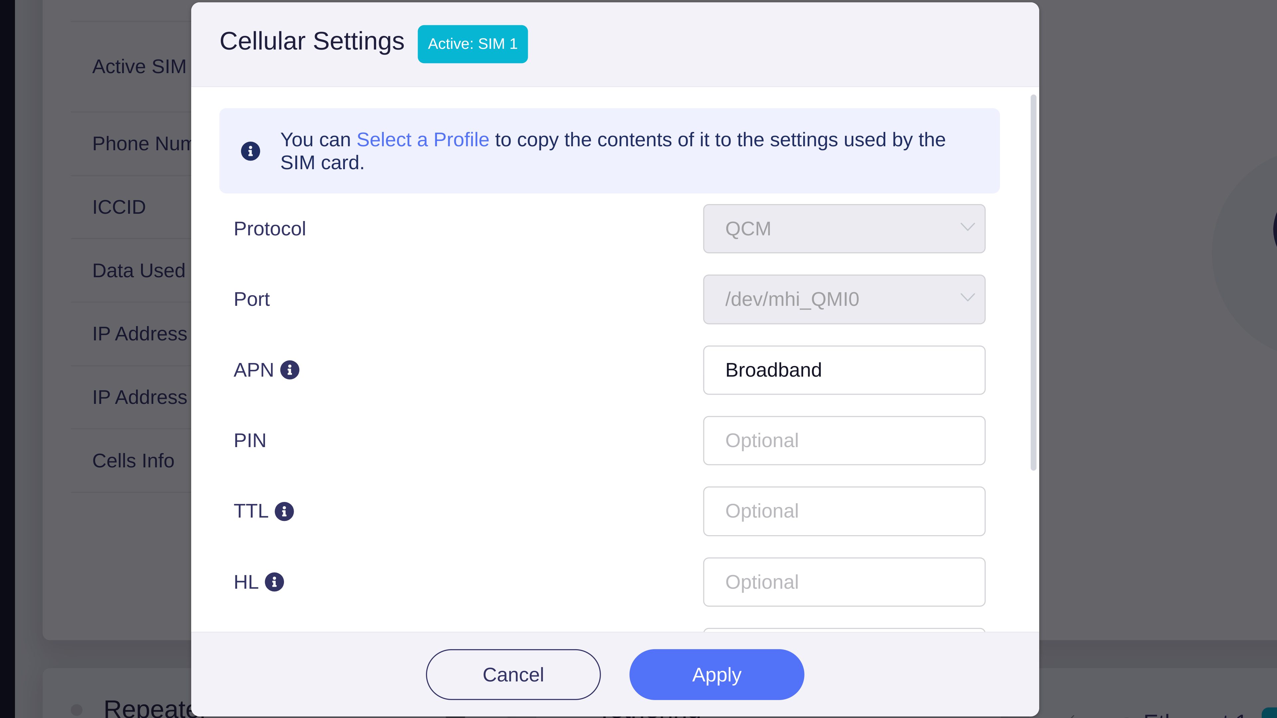Screen dimensions: 1277x718
Task: Apply the cellular settings
Action: [x=716, y=674]
